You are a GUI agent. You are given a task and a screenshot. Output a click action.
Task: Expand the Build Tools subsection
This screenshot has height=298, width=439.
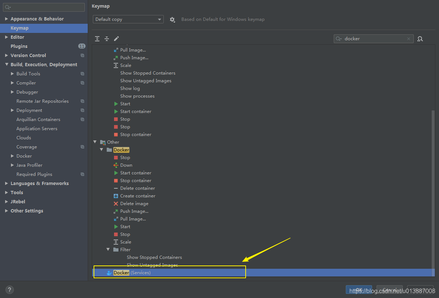point(13,74)
